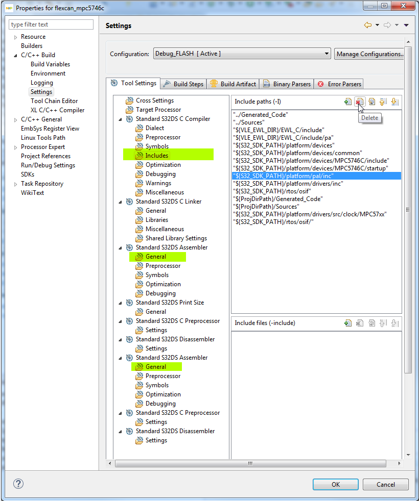Image resolution: width=419 pixels, height=501 pixels.
Task: Expand C/C++ General category
Action: pos(15,120)
